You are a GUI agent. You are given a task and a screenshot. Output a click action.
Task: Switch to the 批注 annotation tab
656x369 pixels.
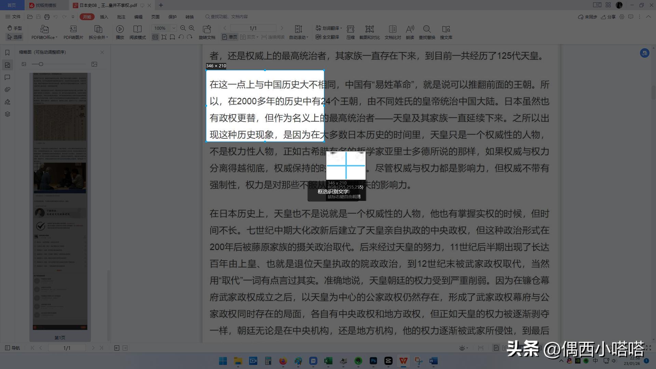point(121,16)
